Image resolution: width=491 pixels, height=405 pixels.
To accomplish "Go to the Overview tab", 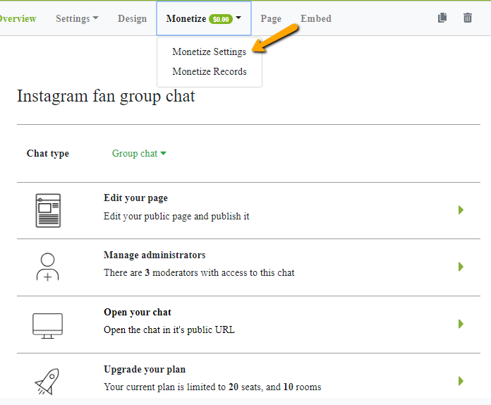I will (x=17, y=19).
